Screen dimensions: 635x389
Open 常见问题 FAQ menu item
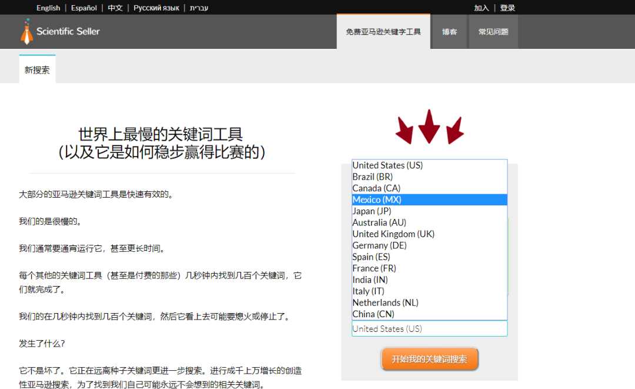[x=493, y=32]
